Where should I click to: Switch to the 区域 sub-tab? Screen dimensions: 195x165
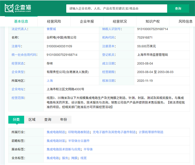click(x=32, y=120)
